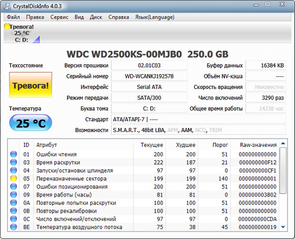Click the Скорость вращения field Неизвестно
Viewport: 295px width, 239px height.
point(265,87)
